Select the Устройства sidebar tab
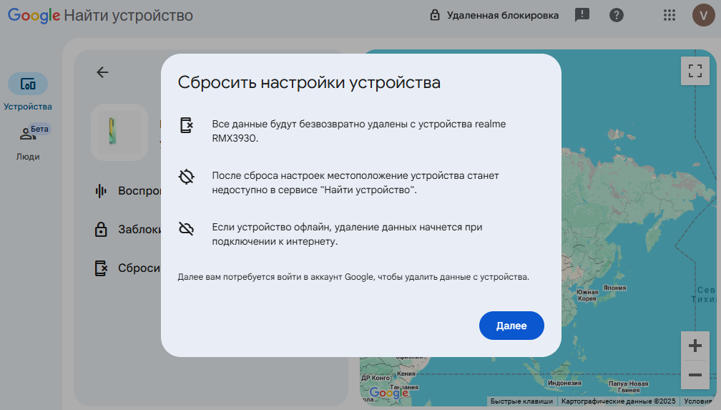The height and width of the screenshot is (410, 721). click(28, 92)
